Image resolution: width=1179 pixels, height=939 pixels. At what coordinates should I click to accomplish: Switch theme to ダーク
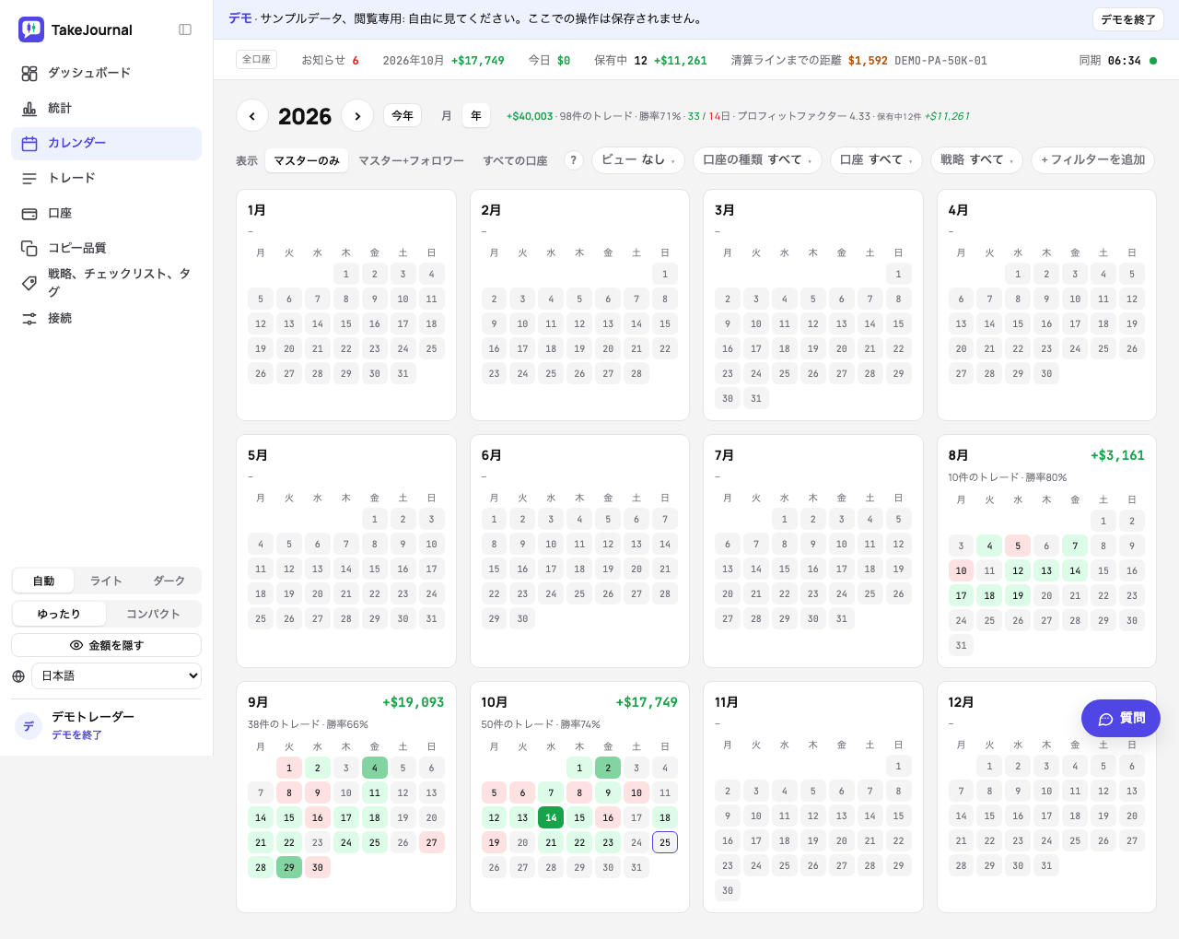(x=169, y=581)
